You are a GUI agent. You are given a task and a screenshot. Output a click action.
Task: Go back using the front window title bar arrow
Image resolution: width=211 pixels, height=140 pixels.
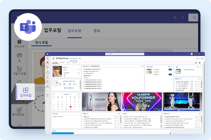pyautogui.click(x=101, y=54)
